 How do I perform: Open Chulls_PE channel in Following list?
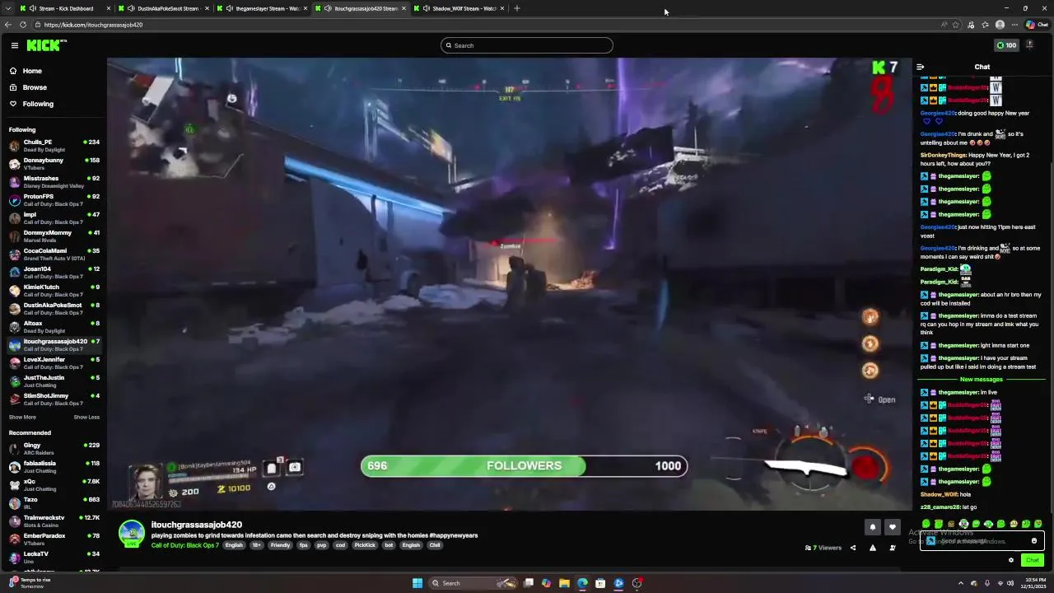click(x=54, y=145)
